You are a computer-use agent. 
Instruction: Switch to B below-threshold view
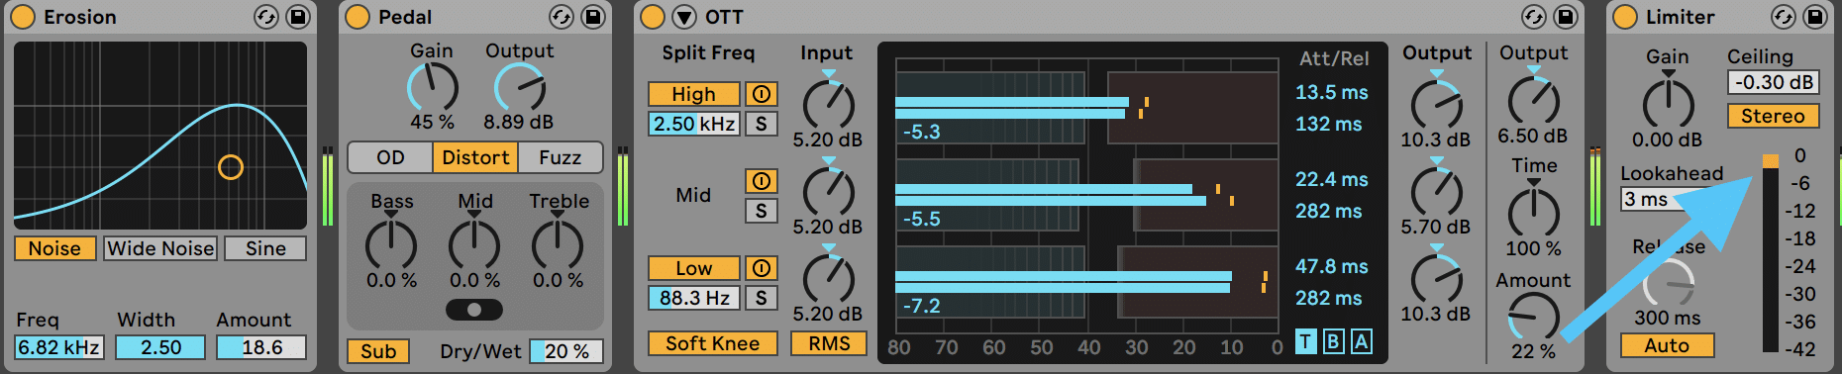[x=1334, y=341]
